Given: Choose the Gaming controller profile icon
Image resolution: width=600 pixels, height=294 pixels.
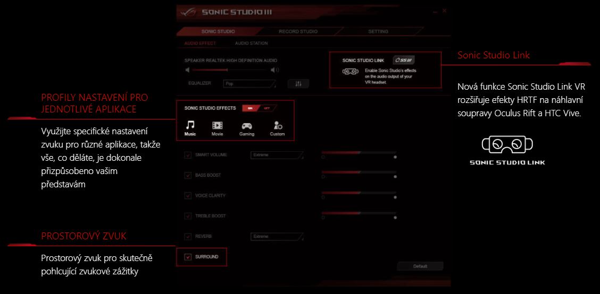Looking at the screenshot, I should pyautogui.click(x=247, y=126).
